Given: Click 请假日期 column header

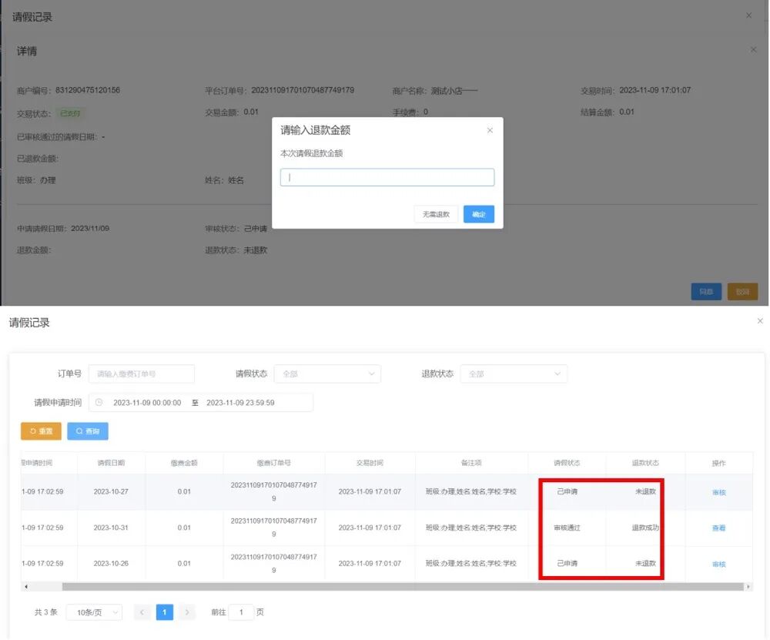Looking at the screenshot, I should tap(111, 463).
